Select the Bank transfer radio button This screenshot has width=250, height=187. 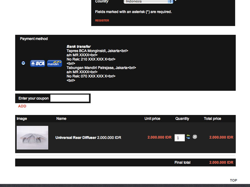pyautogui.click(x=23, y=63)
